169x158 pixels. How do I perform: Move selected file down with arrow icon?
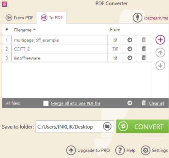click(x=160, y=65)
